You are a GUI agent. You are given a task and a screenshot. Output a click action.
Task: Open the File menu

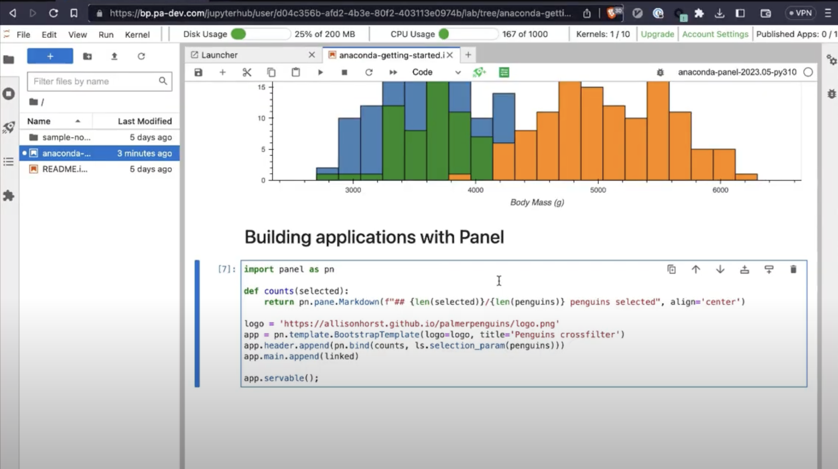coord(23,34)
